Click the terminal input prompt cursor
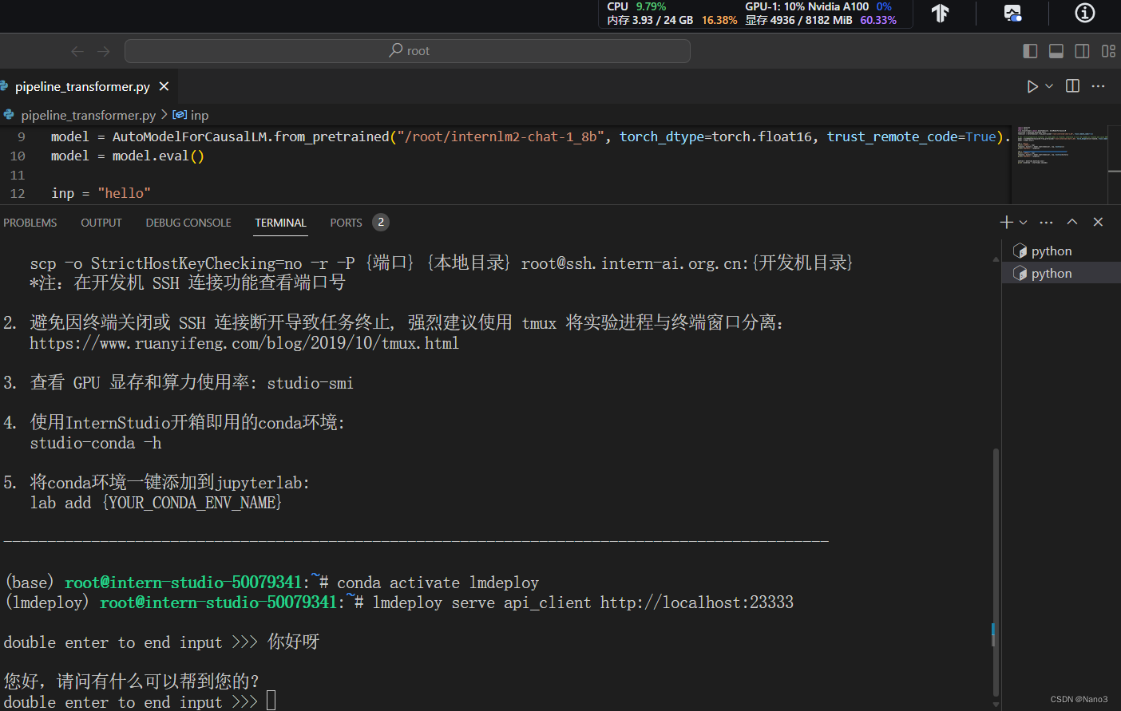Viewport: 1121px width, 711px height. pyautogui.click(x=271, y=701)
